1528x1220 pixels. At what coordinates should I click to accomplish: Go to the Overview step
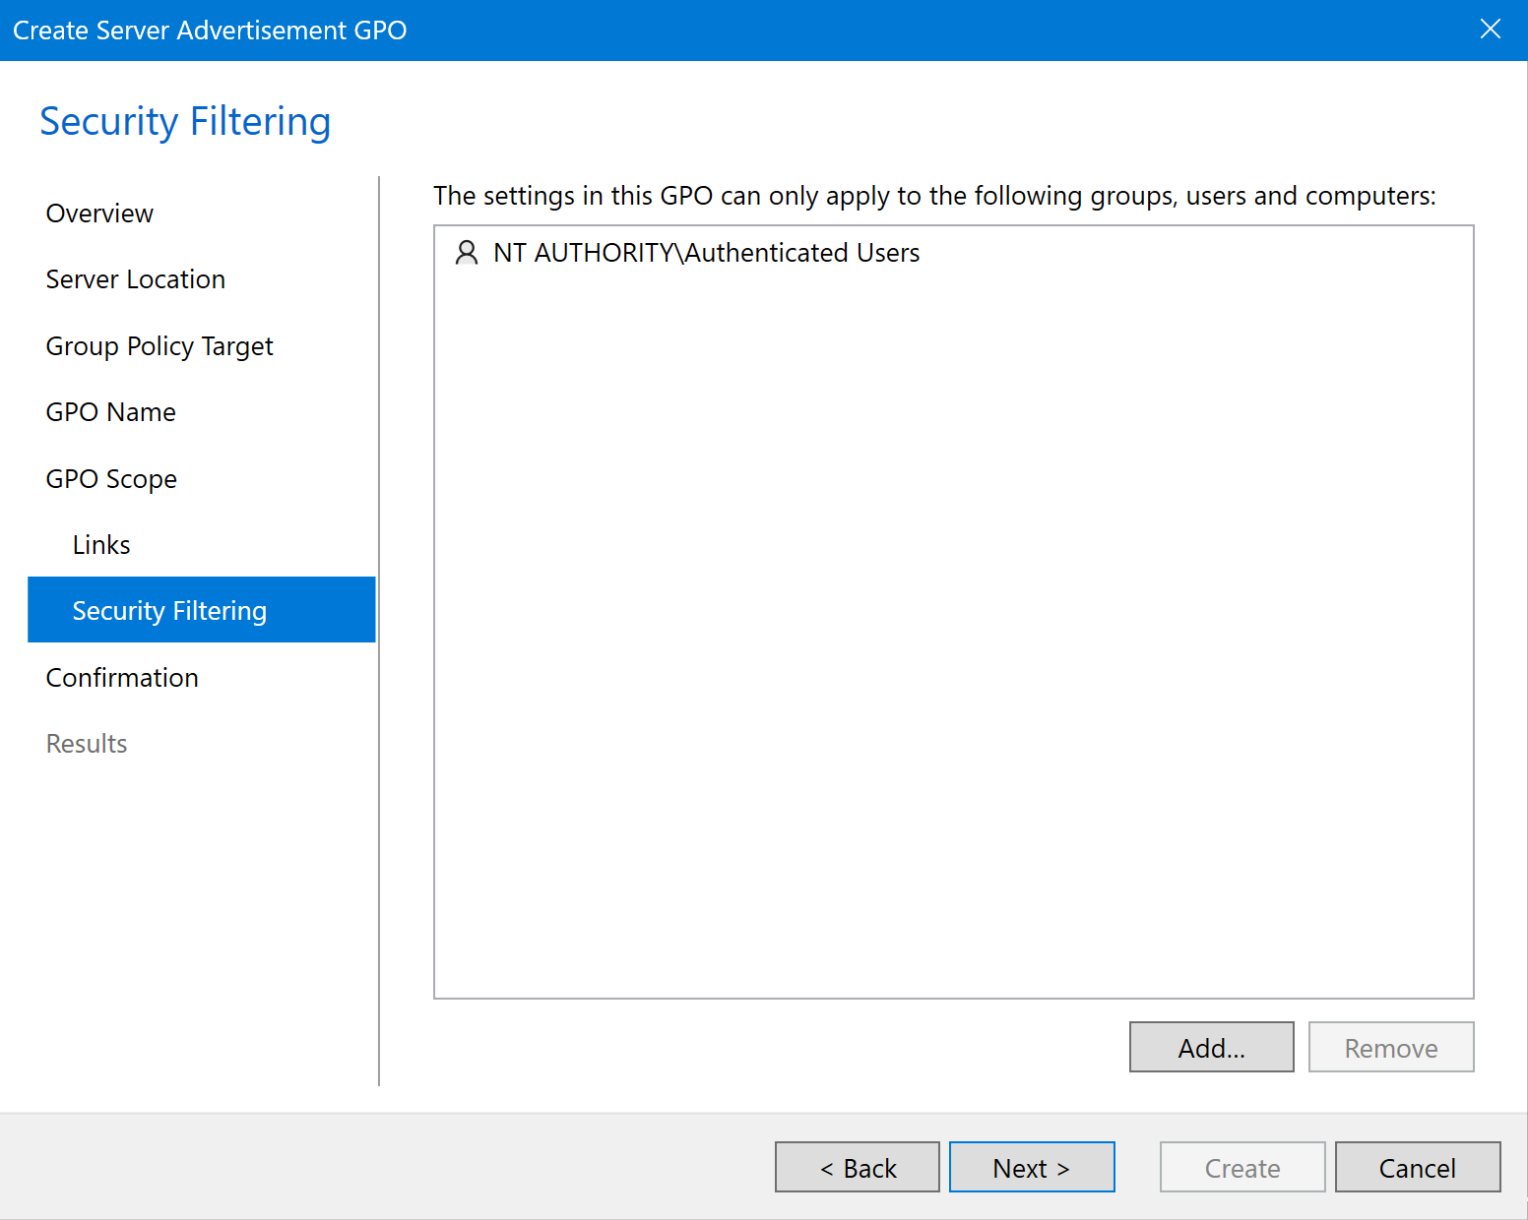pyautogui.click(x=99, y=213)
